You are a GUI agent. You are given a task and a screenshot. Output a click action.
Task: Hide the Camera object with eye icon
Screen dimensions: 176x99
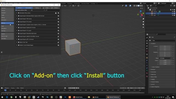point(172,12)
